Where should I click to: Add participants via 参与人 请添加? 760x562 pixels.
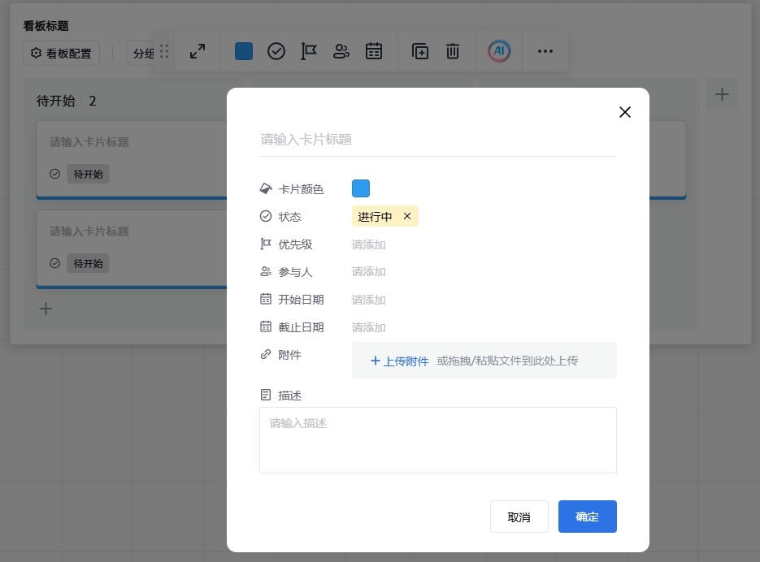click(x=368, y=272)
